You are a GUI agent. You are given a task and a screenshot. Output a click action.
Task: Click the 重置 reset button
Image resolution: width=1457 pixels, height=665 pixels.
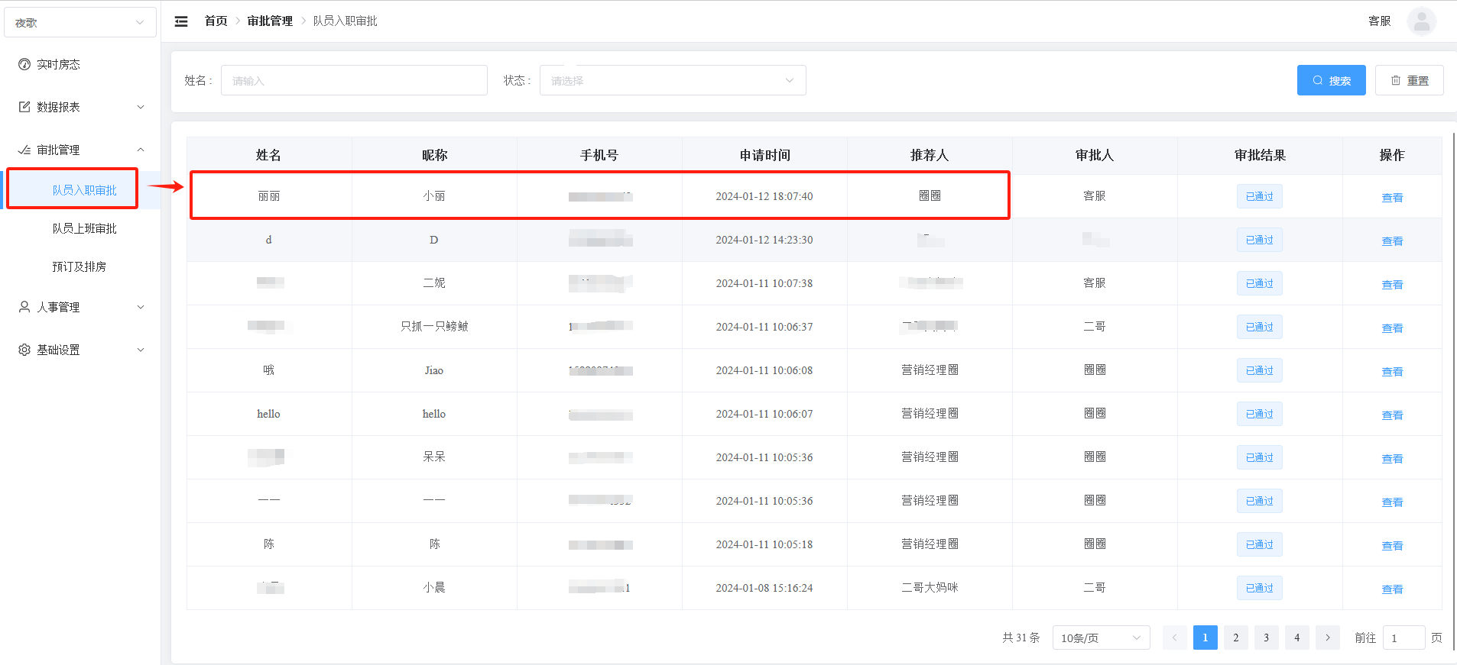[1409, 80]
